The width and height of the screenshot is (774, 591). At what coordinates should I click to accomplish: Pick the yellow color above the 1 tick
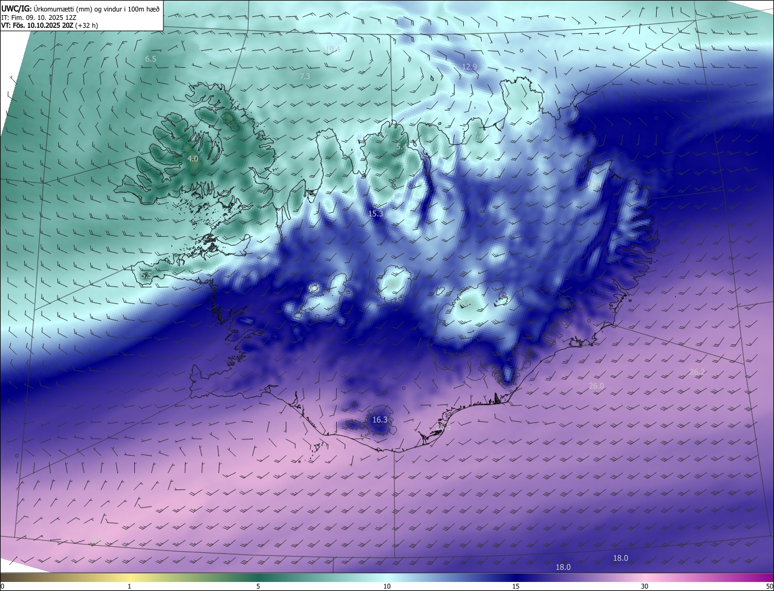129,578
